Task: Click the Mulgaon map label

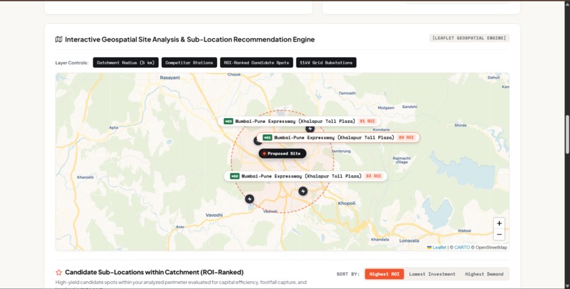Action: point(386,108)
